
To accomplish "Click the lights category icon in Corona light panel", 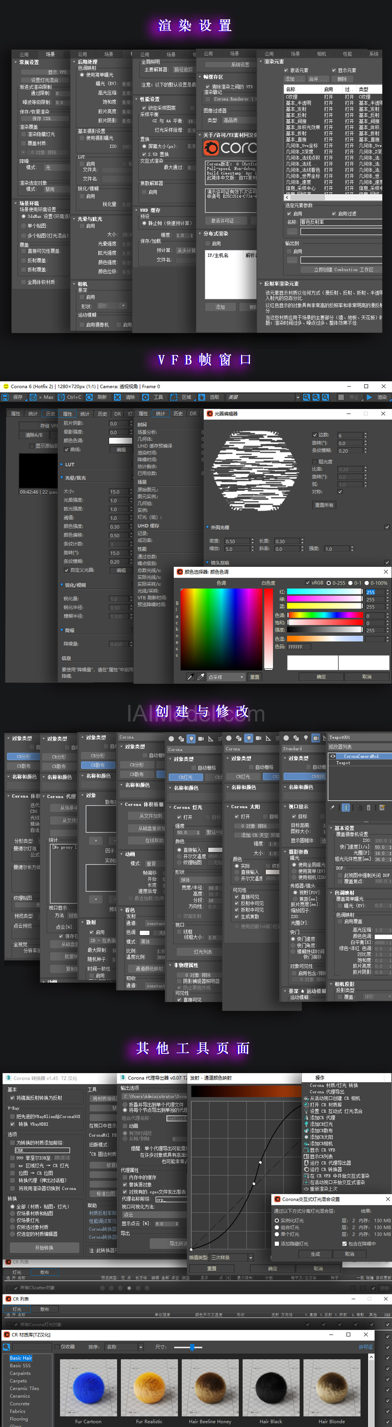I will (x=191, y=738).
